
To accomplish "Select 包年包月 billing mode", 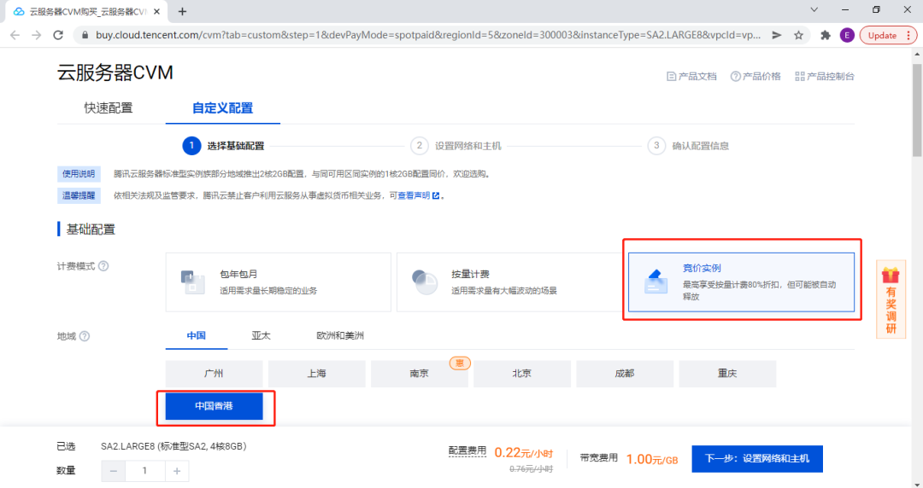I will tap(279, 282).
